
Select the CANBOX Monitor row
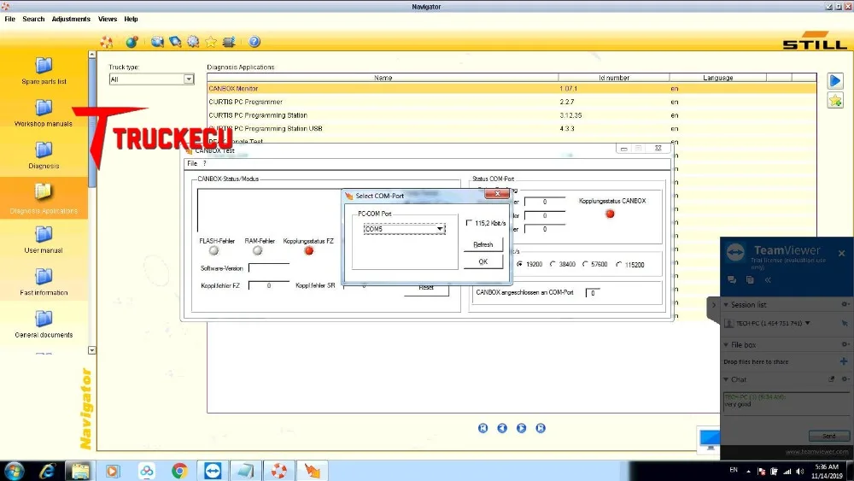(x=512, y=88)
